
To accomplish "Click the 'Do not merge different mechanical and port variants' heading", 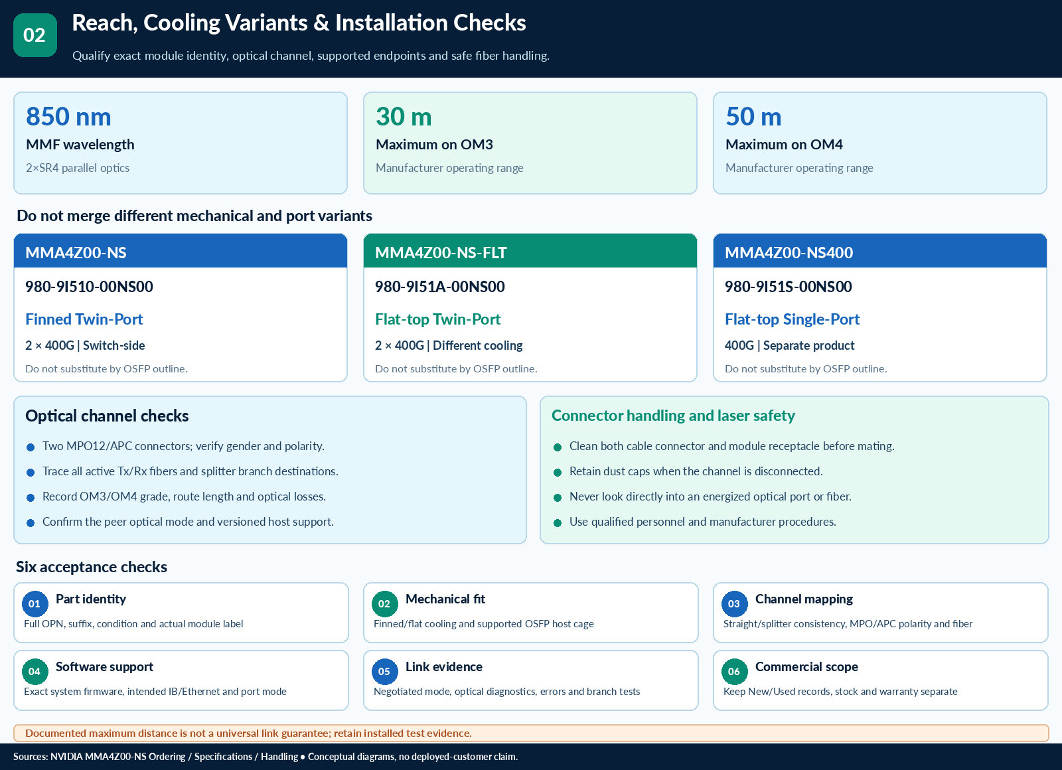I will (194, 216).
